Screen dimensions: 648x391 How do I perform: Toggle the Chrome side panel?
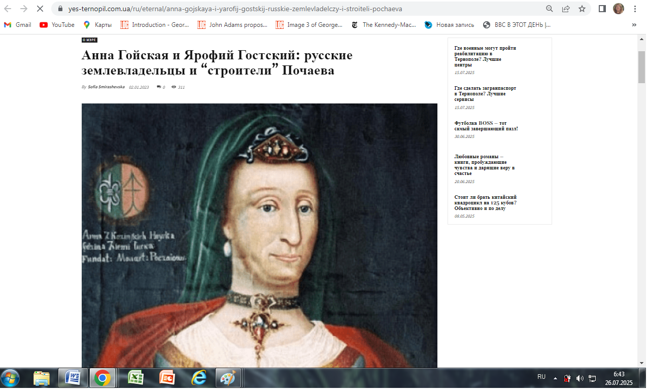[x=602, y=9]
